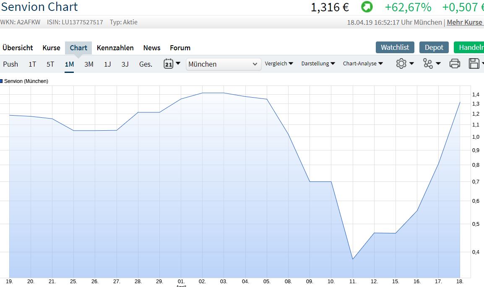The width and height of the screenshot is (484, 287).
Task: Open the News section
Action: tap(151, 48)
